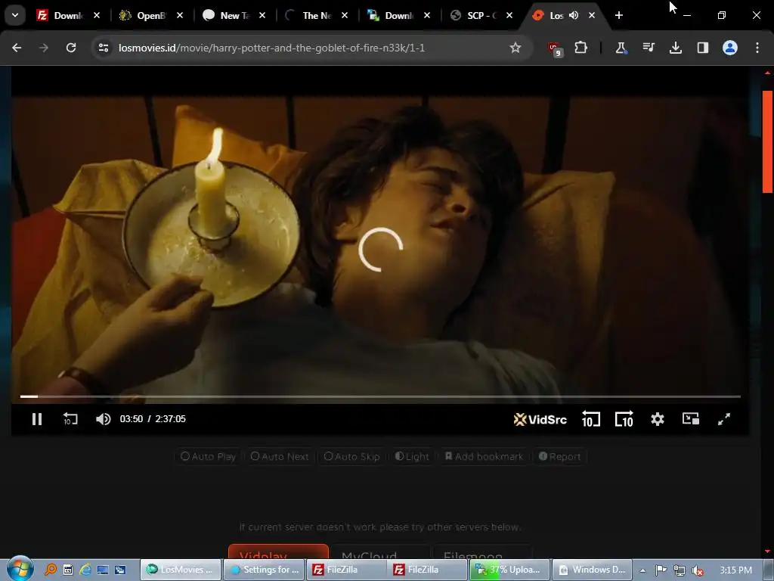Screen dimensions: 774x581
Task: Pause the video playback
Action: [37, 419]
